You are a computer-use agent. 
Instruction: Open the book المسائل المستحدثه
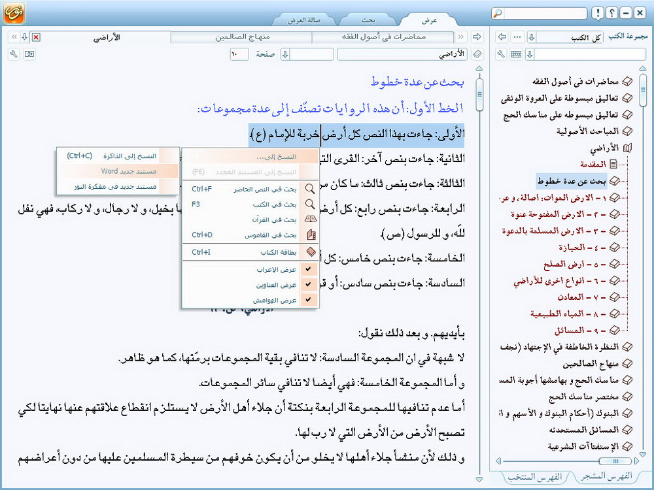[x=583, y=430]
